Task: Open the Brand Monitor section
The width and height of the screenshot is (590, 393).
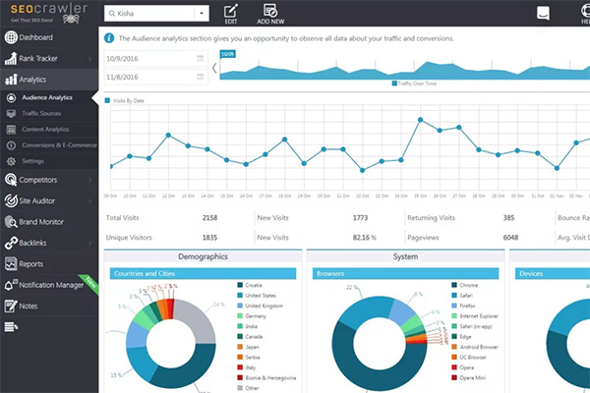Action: (40, 222)
